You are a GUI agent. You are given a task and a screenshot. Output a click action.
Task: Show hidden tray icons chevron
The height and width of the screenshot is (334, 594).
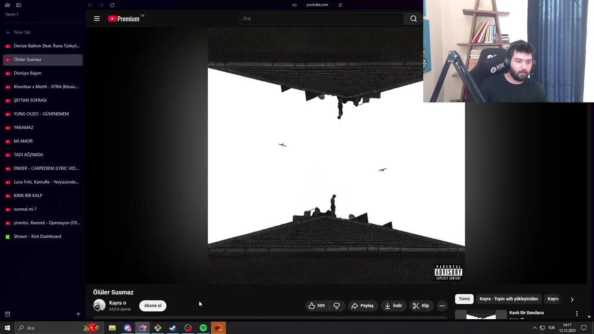tap(535, 328)
